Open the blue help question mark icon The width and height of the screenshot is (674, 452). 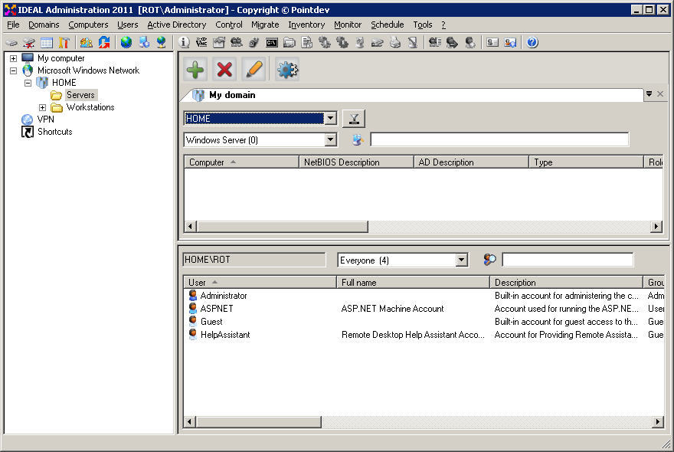532,42
